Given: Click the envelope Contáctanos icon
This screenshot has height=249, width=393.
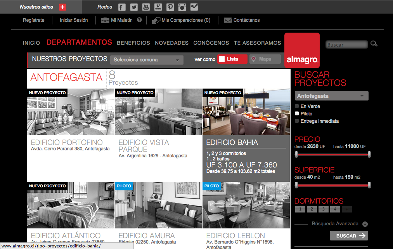Looking at the screenshot, I should click(x=228, y=20).
